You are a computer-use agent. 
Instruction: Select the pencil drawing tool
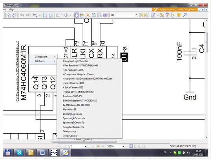coord(153,15)
